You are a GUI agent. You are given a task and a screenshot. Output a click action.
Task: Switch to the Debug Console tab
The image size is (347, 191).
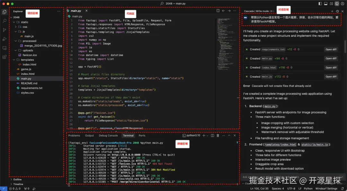pos(108,135)
